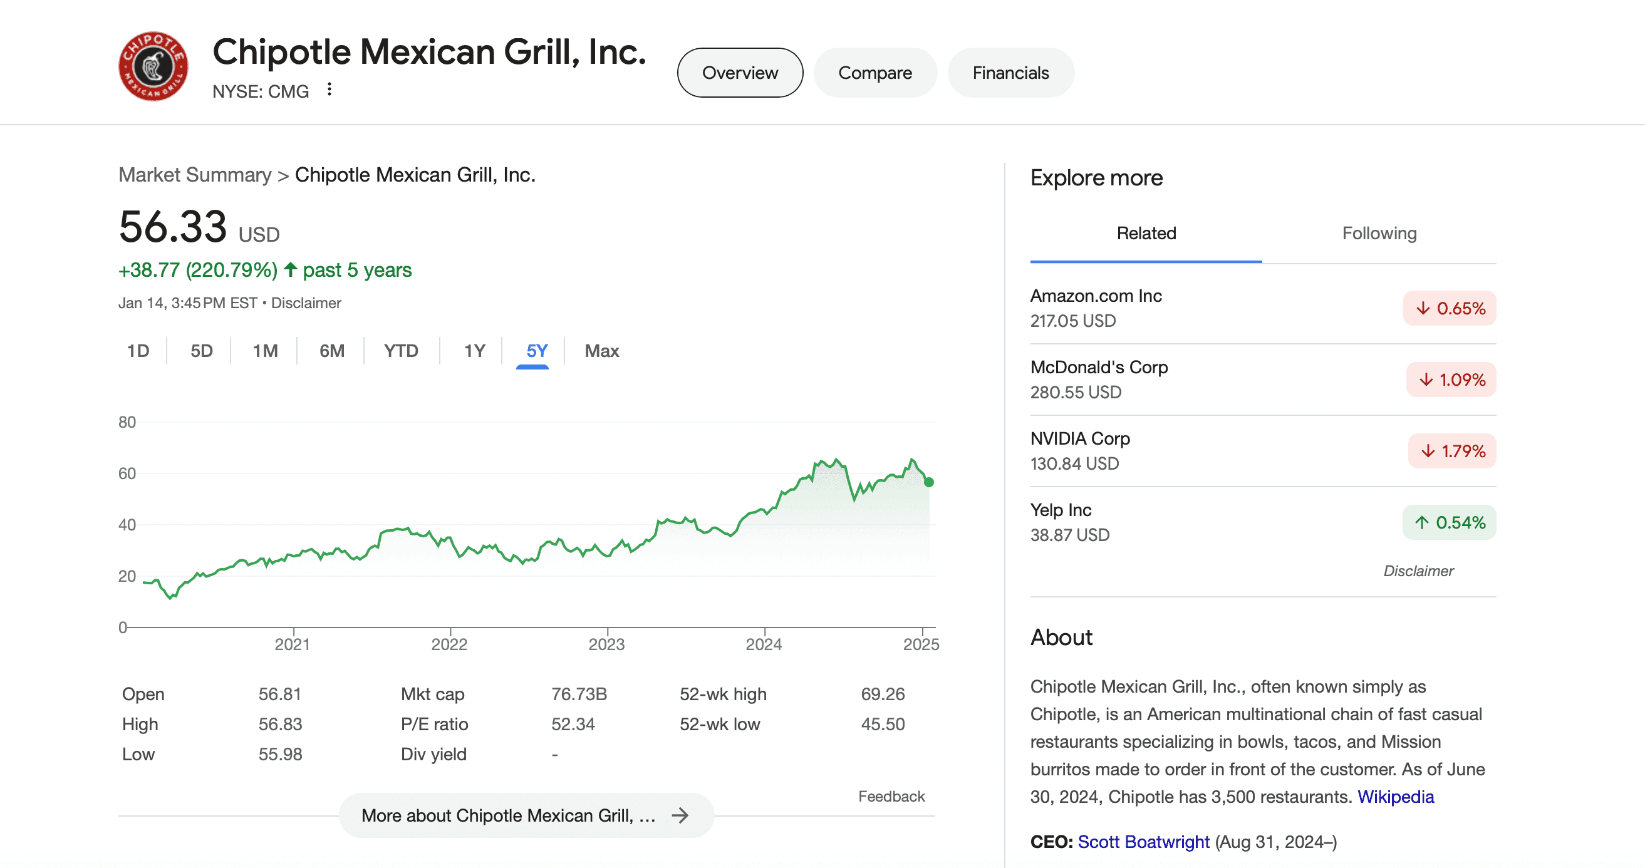Open the Financials section
This screenshot has height=868, width=1645.
pos(1010,72)
